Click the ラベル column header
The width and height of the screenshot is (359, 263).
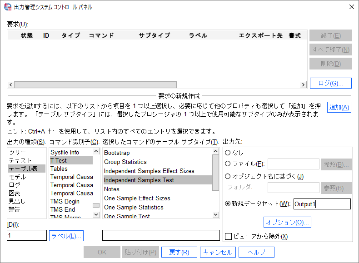click(198, 35)
